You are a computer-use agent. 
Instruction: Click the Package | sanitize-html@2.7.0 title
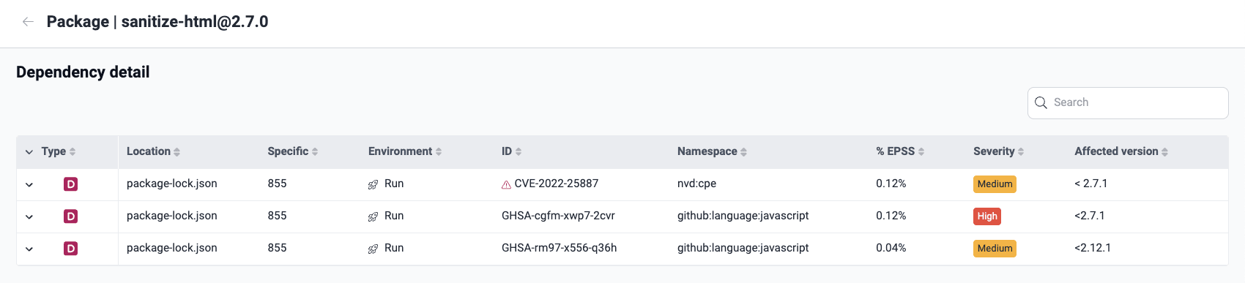point(157,22)
